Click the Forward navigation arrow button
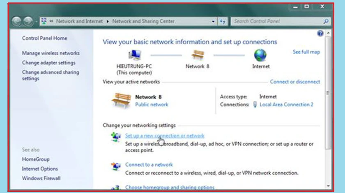 pyautogui.click(x=28, y=21)
